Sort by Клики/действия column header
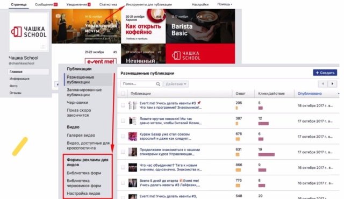Image resolution: width=344 pixels, height=199 pixels. (271, 94)
